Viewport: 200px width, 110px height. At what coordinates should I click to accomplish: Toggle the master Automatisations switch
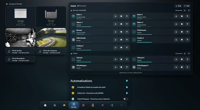pyautogui.click(x=126, y=81)
